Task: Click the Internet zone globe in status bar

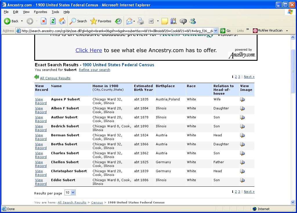Action: [255, 209]
